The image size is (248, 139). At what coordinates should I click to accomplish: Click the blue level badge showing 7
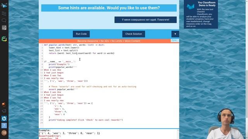point(4,125)
